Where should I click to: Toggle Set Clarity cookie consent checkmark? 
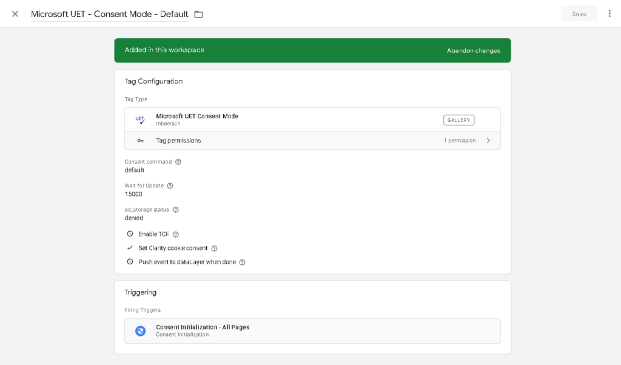click(x=130, y=248)
